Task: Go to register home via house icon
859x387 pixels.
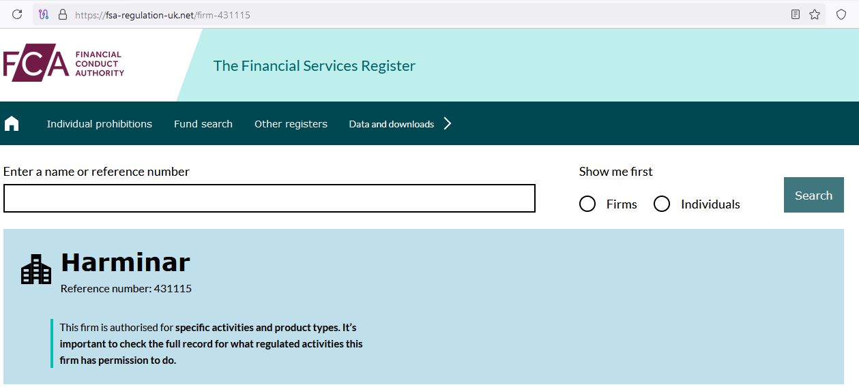Action: point(12,124)
